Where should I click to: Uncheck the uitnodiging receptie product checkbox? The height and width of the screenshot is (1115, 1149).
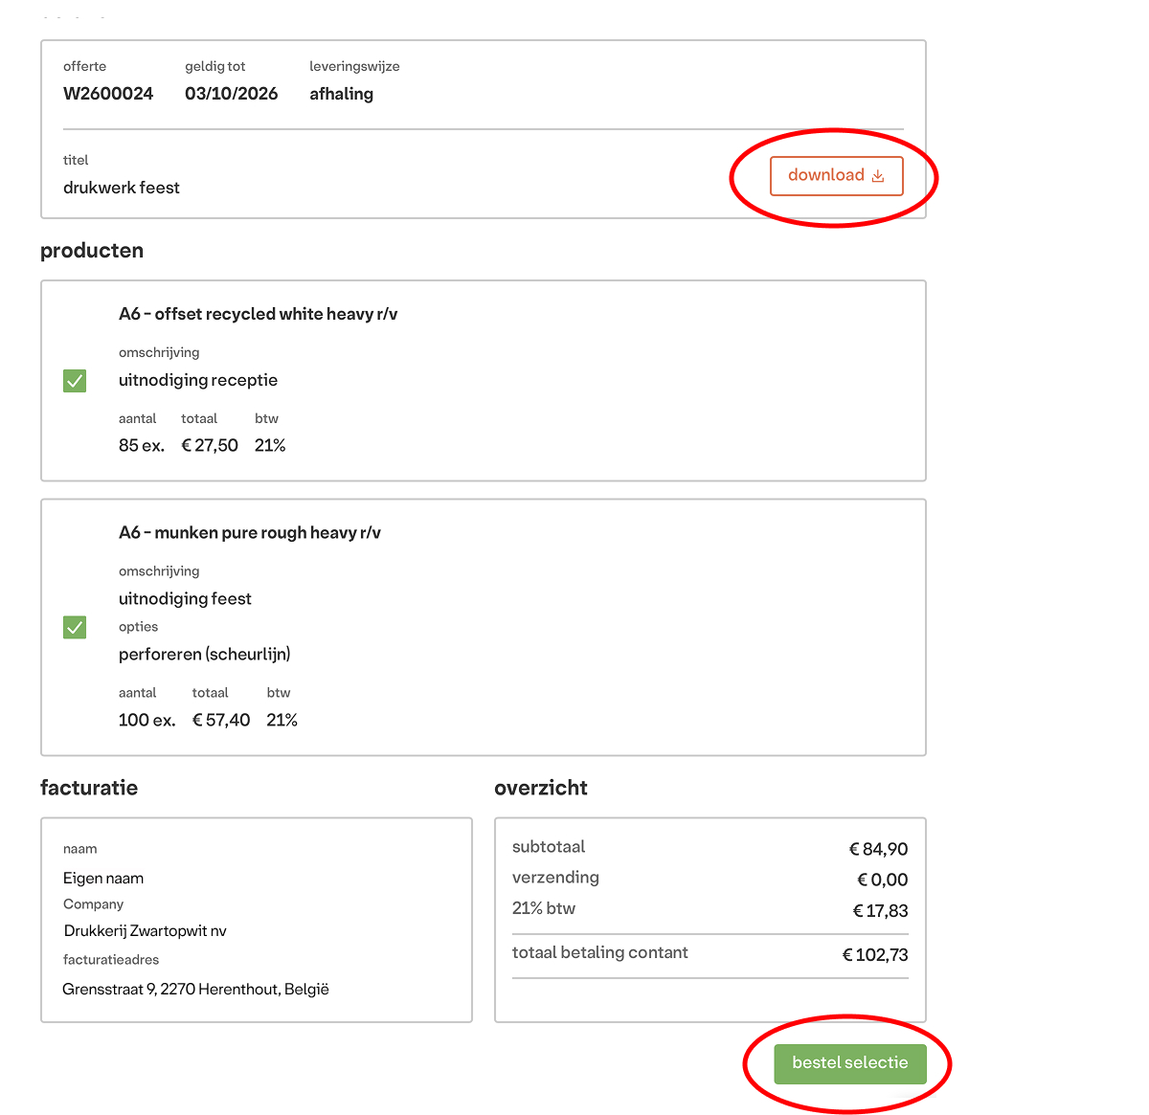75,381
